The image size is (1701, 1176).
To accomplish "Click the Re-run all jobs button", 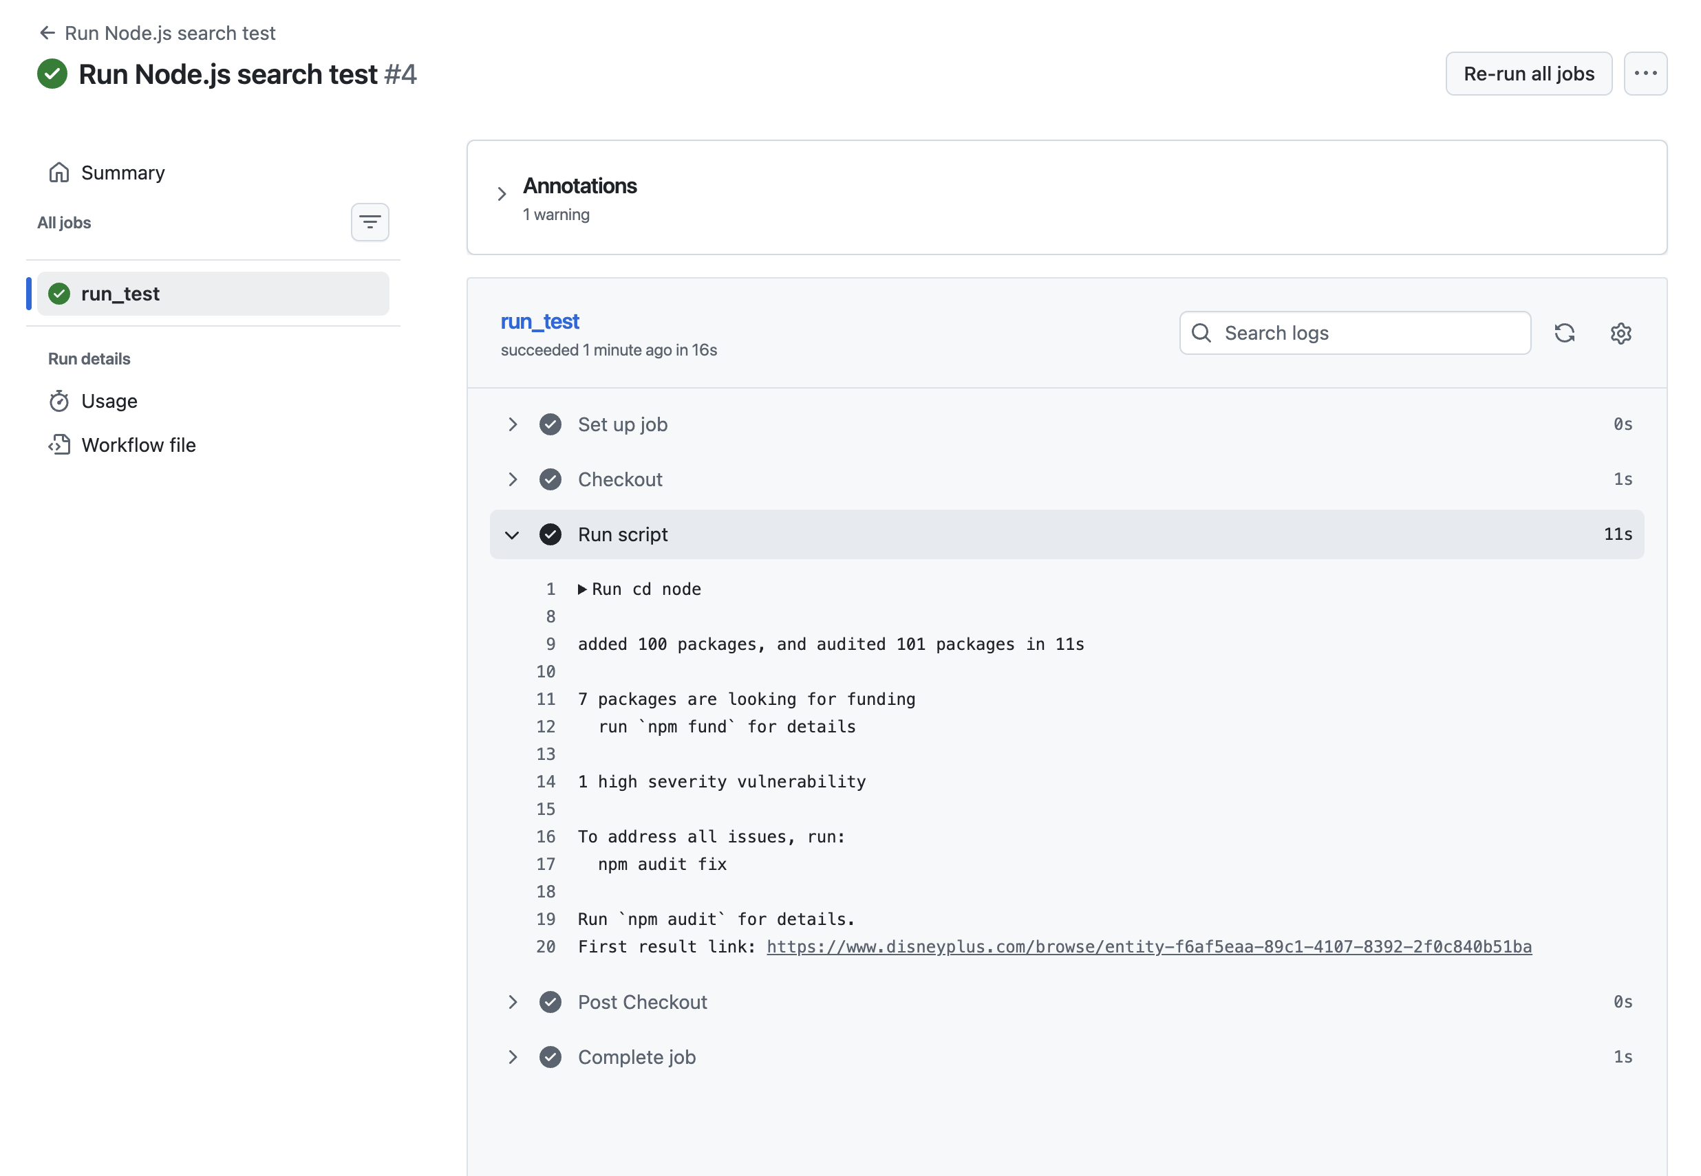I will click(1528, 74).
